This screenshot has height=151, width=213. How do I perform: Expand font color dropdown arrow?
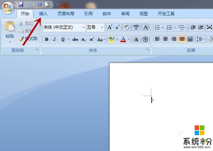pos(128,39)
